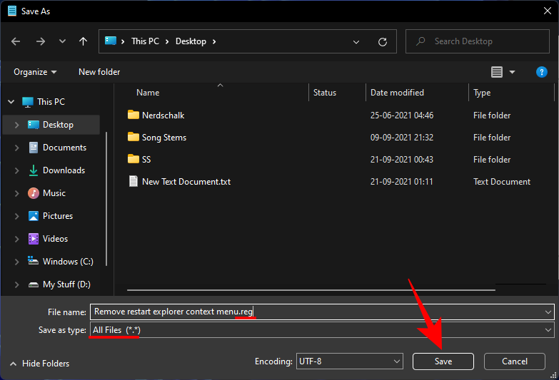Image resolution: width=559 pixels, height=380 pixels.
Task: Click the Save button
Action: click(x=443, y=361)
